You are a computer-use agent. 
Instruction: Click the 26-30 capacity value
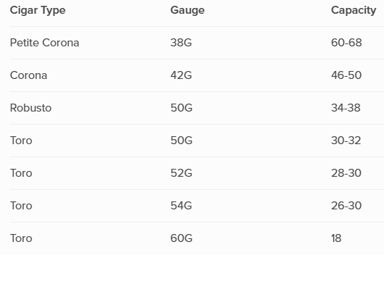(346, 206)
